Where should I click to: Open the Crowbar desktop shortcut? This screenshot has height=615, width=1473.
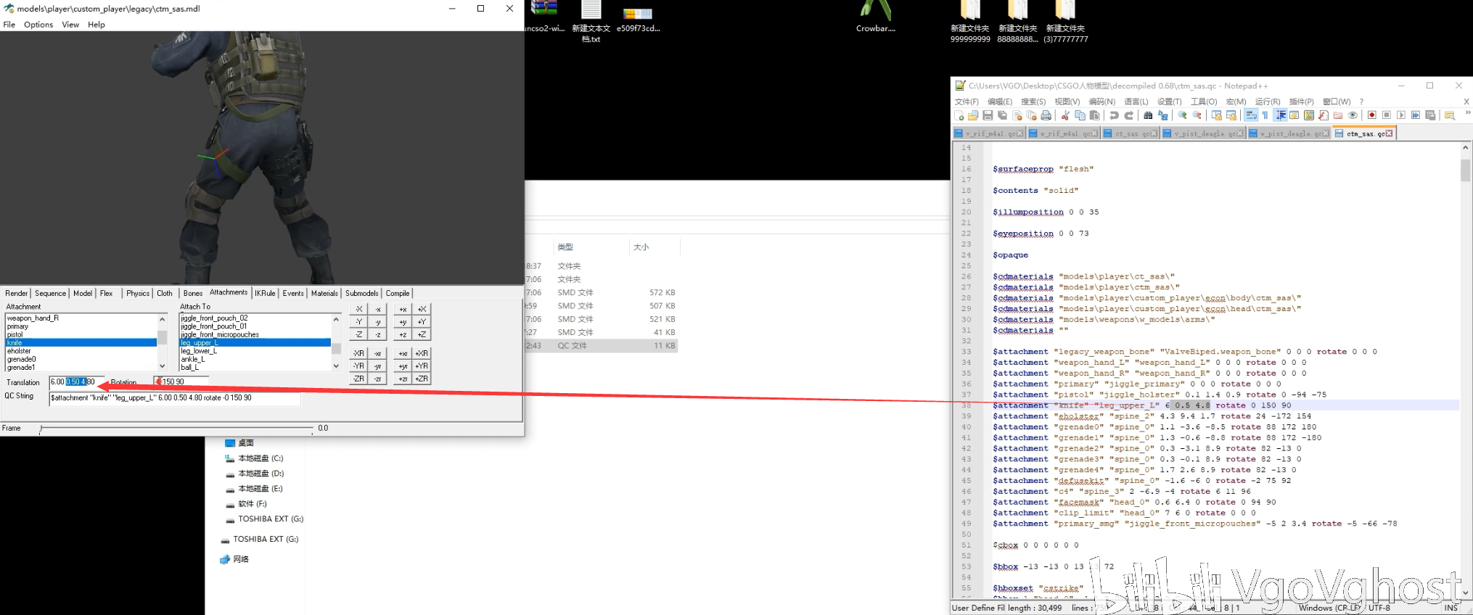click(876, 17)
